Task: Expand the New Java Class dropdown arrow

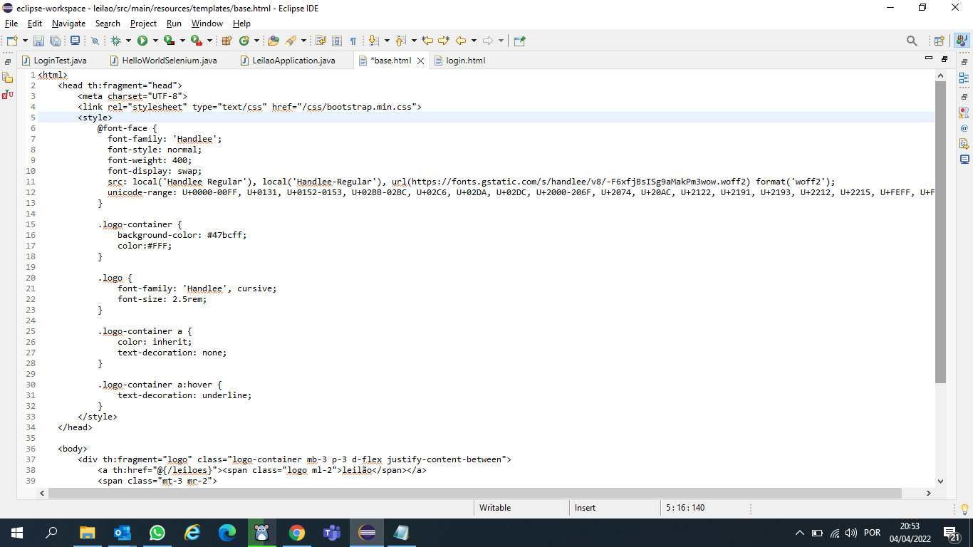Action: (x=256, y=41)
